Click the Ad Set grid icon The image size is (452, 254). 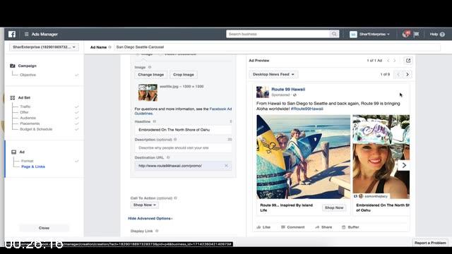click(x=13, y=97)
